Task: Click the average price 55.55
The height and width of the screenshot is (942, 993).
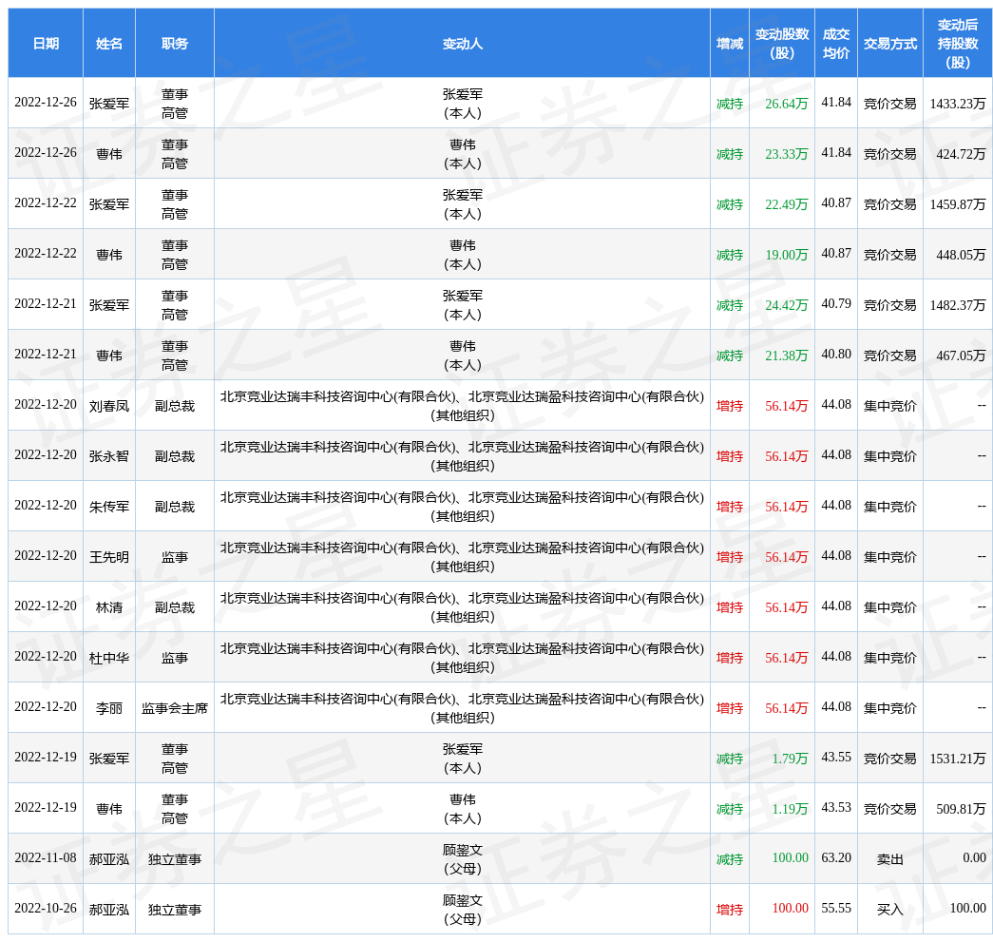Action: pyautogui.click(x=836, y=908)
